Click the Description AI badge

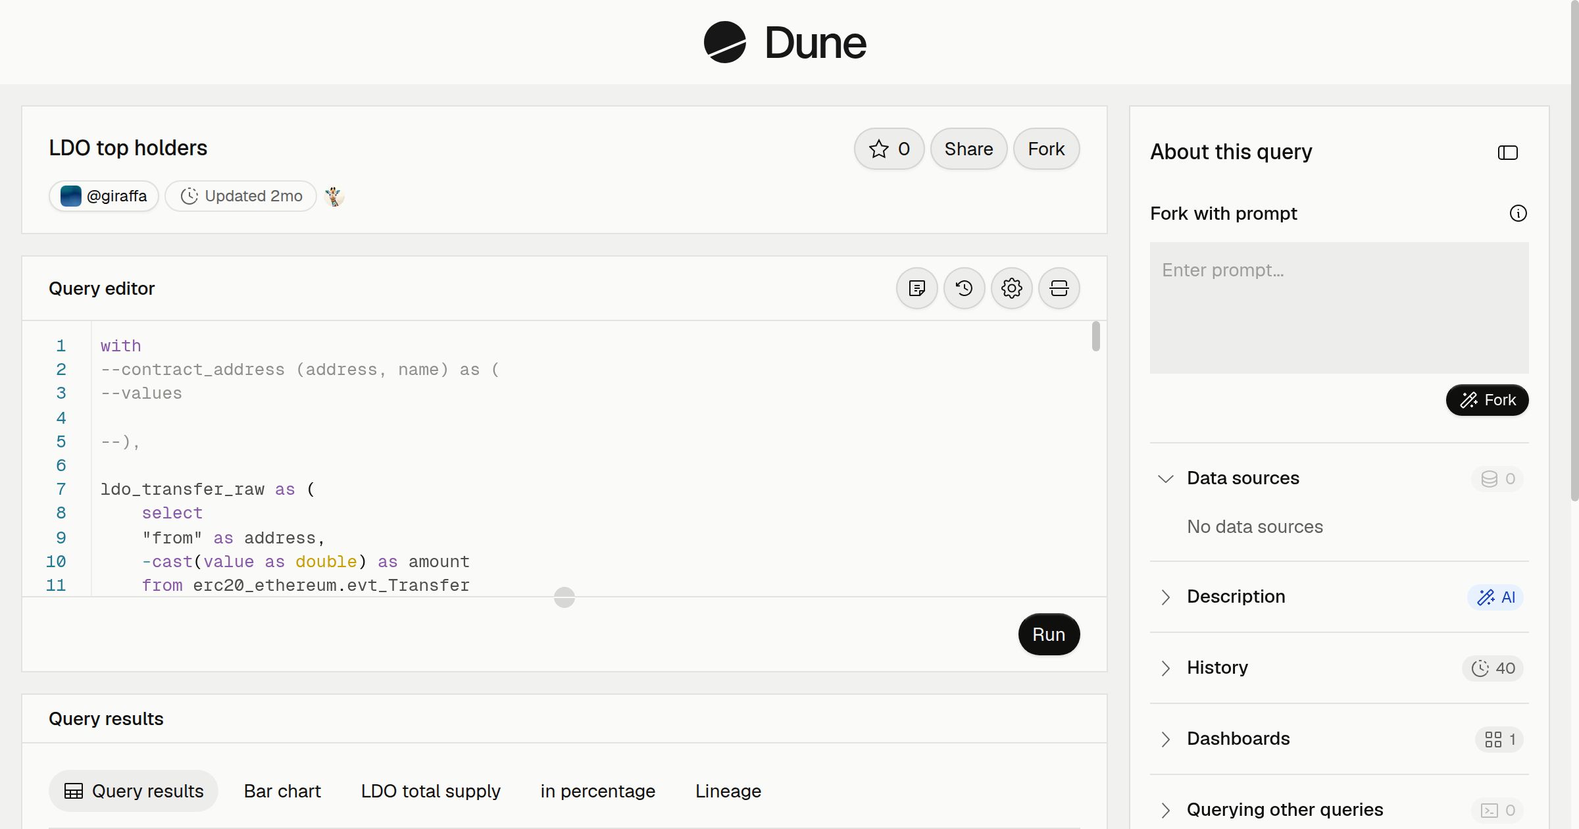(x=1495, y=597)
